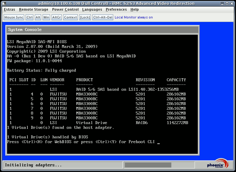Open the Extras menu

9,10
